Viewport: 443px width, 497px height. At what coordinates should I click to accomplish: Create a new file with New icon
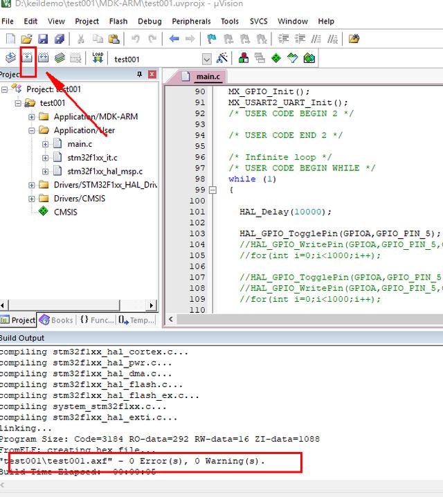(x=10, y=39)
